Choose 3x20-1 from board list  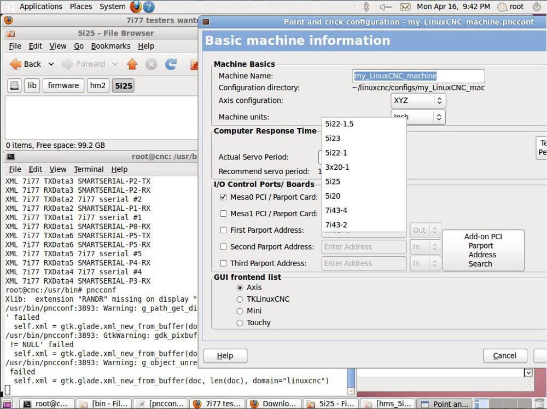pos(364,168)
